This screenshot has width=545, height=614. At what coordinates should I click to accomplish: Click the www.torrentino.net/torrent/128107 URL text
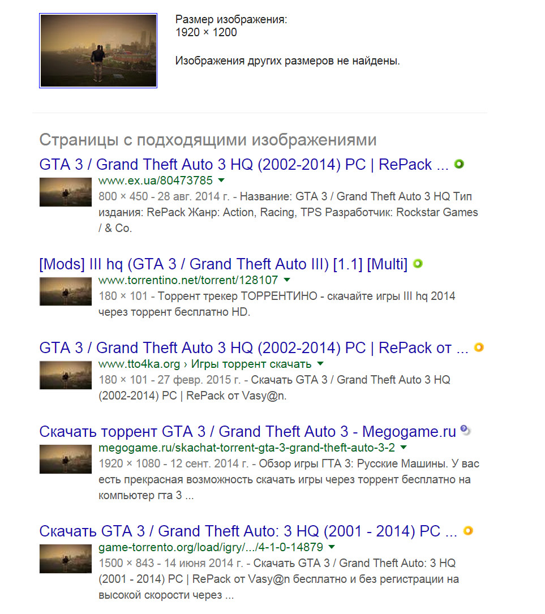[x=188, y=280]
